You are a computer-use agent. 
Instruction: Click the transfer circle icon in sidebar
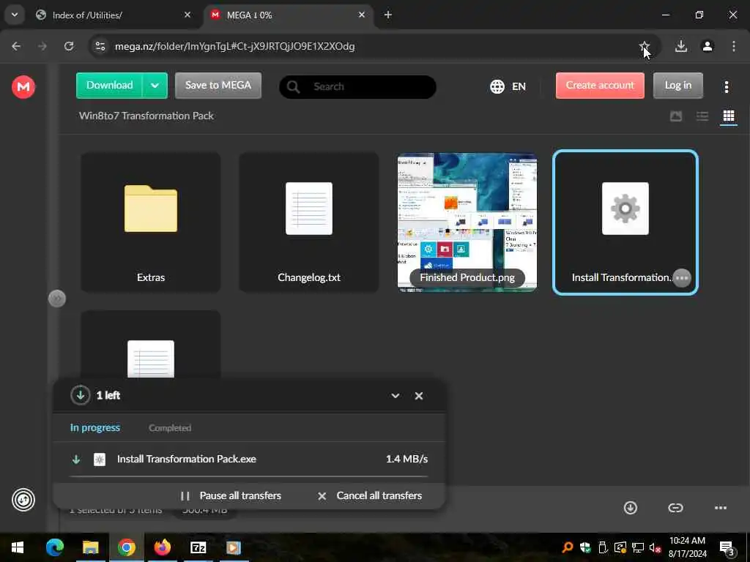[x=23, y=500]
